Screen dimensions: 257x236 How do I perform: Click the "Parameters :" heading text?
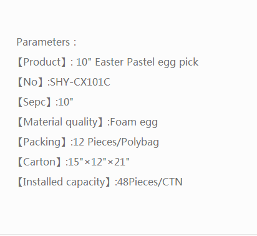(x=46, y=42)
